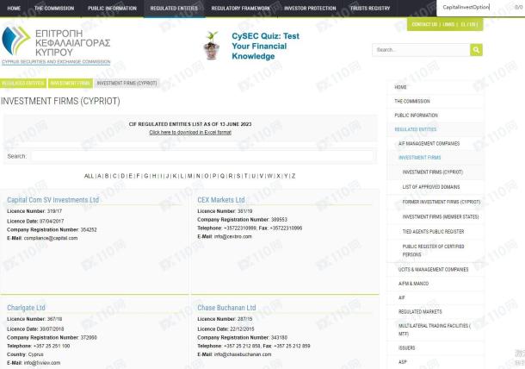
Task: Filter firms by letter C
Action: pos(114,176)
